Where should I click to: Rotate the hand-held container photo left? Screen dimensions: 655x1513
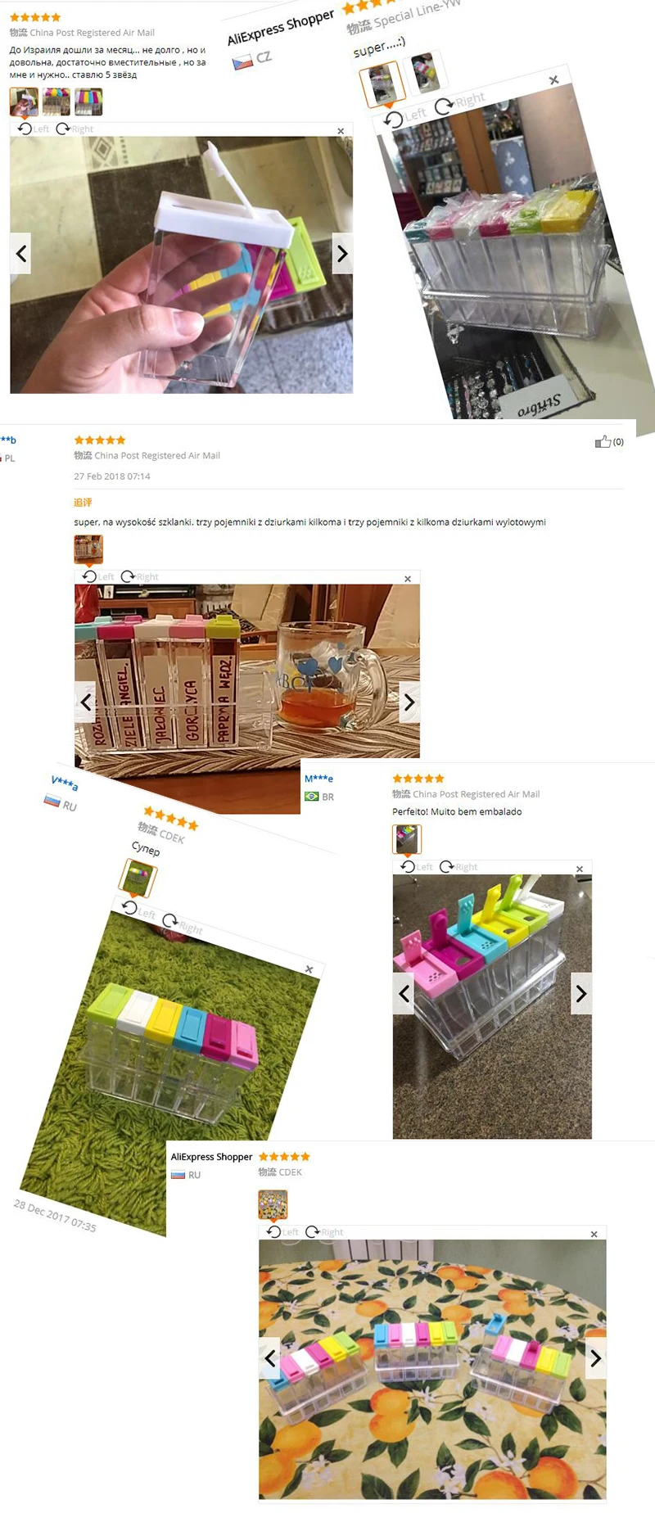34,129
